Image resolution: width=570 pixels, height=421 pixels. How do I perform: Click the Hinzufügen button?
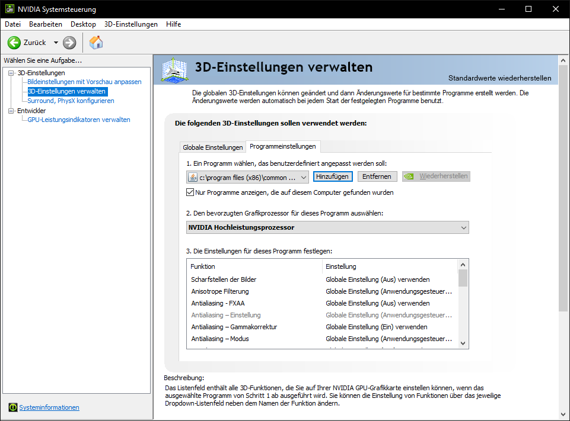click(x=332, y=176)
